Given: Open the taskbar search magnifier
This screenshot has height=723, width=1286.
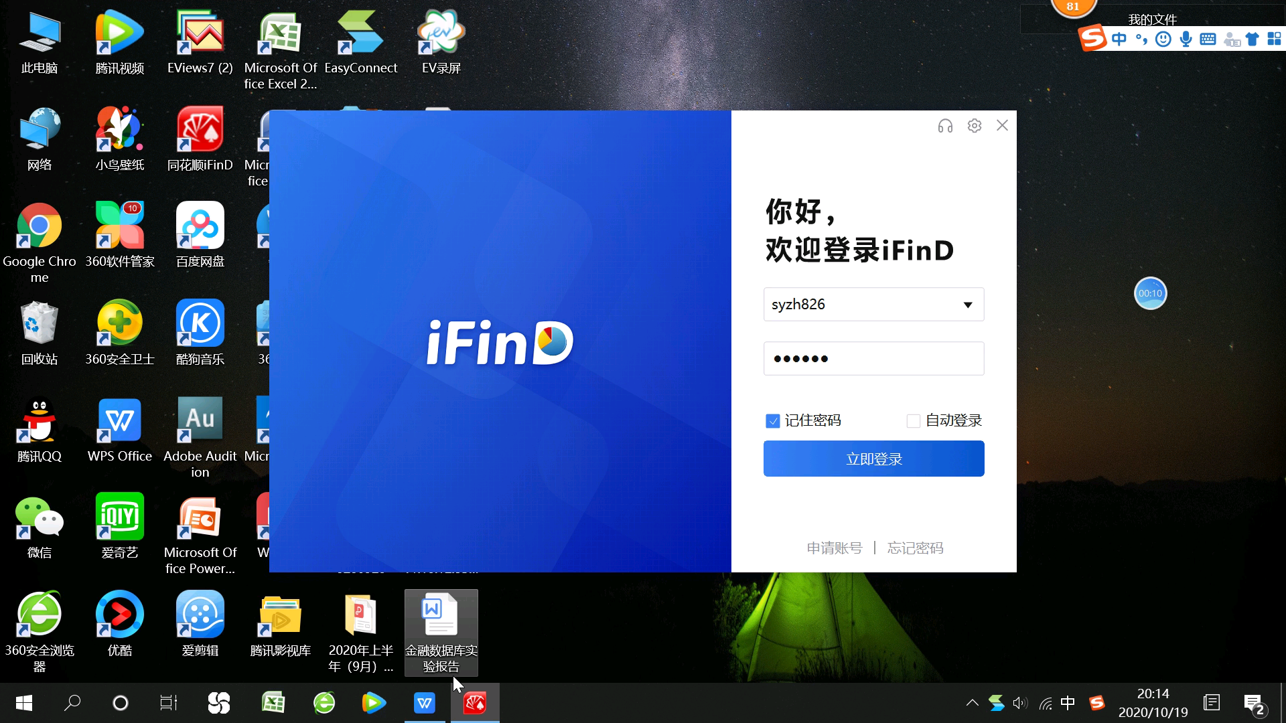Looking at the screenshot, I should [x=72, y=703].
